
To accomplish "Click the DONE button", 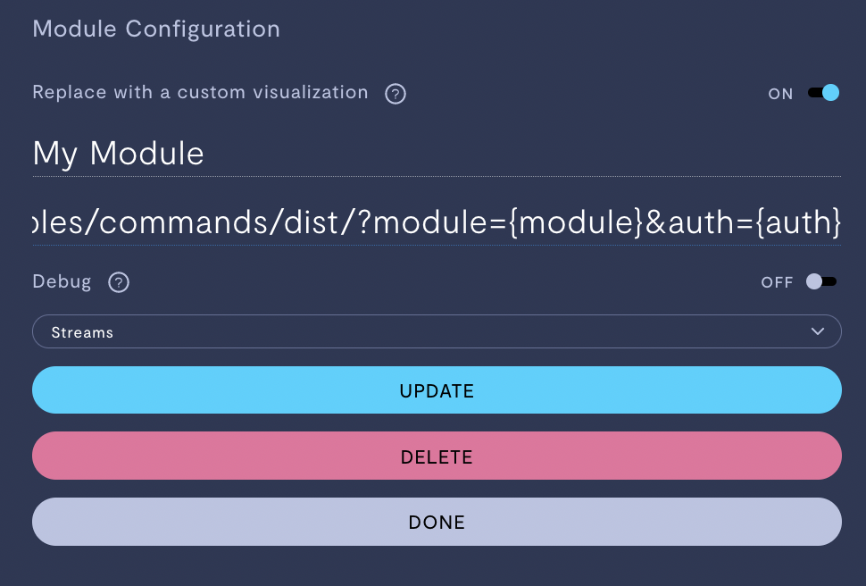I will [x=437, y=522].
